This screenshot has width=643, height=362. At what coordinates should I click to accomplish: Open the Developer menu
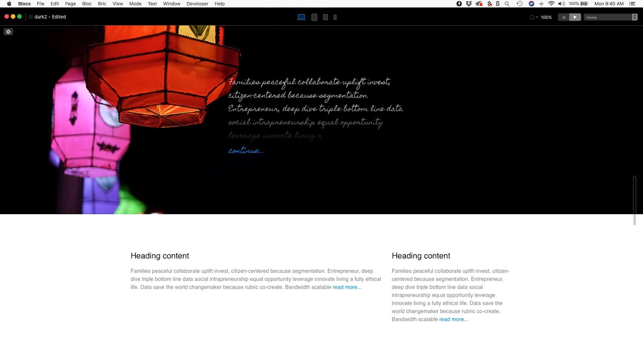197,4
